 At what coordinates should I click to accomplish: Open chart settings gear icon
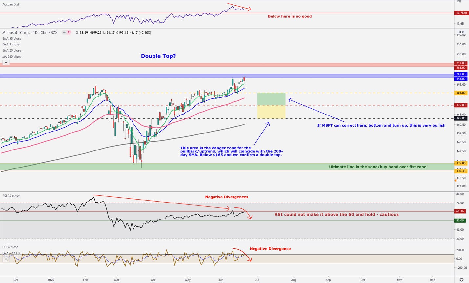pyautogui.click(x=461, y=280)
